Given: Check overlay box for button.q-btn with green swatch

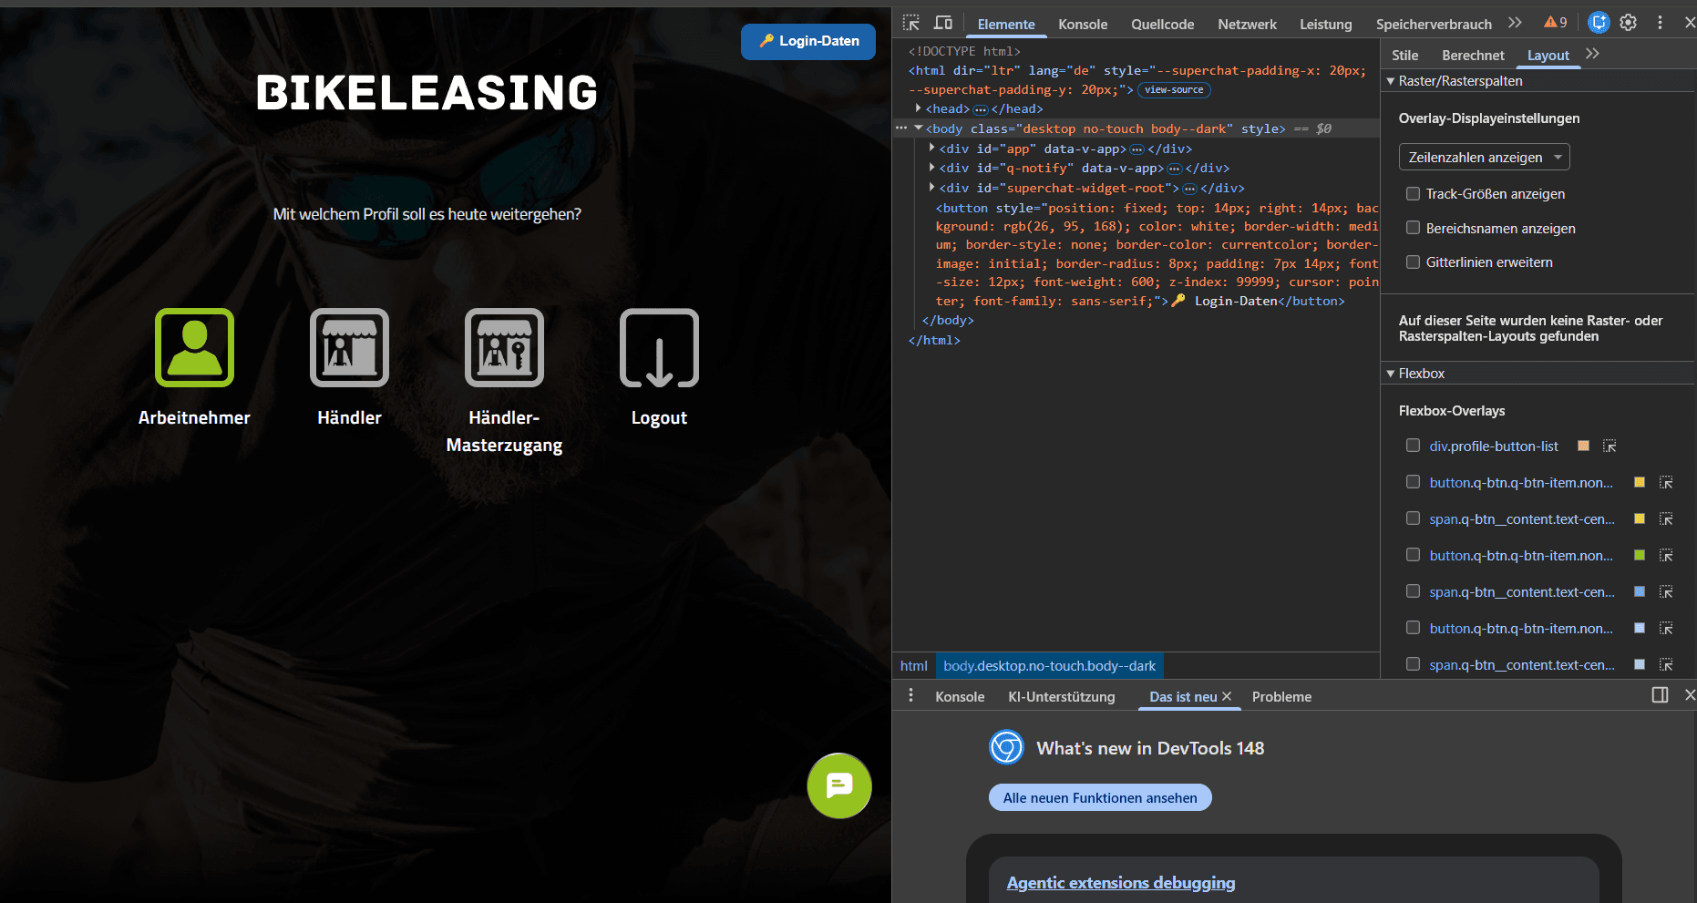Looking at the screenshot, I should [x=1413, y=555].
